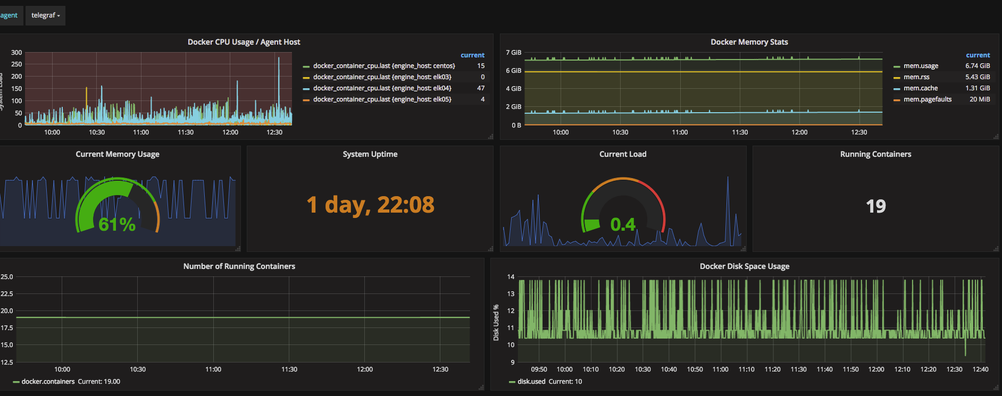Viewport: 1002px width, 396px height.
Task: Click blue color swatch of elk04 series
Action: click(x=306, y=89)
